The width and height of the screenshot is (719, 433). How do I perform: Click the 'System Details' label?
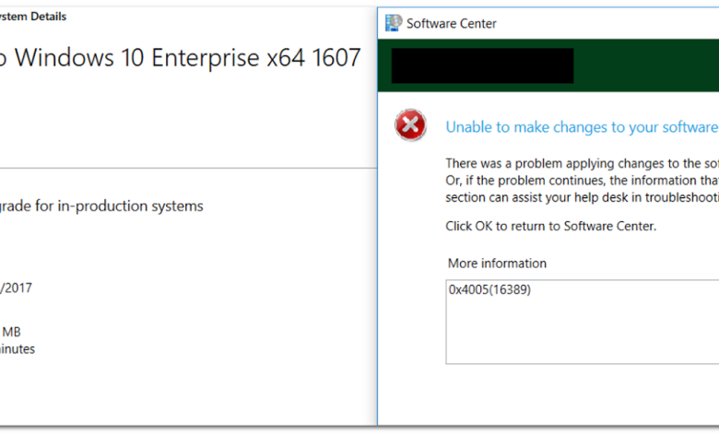pos(33,17)
